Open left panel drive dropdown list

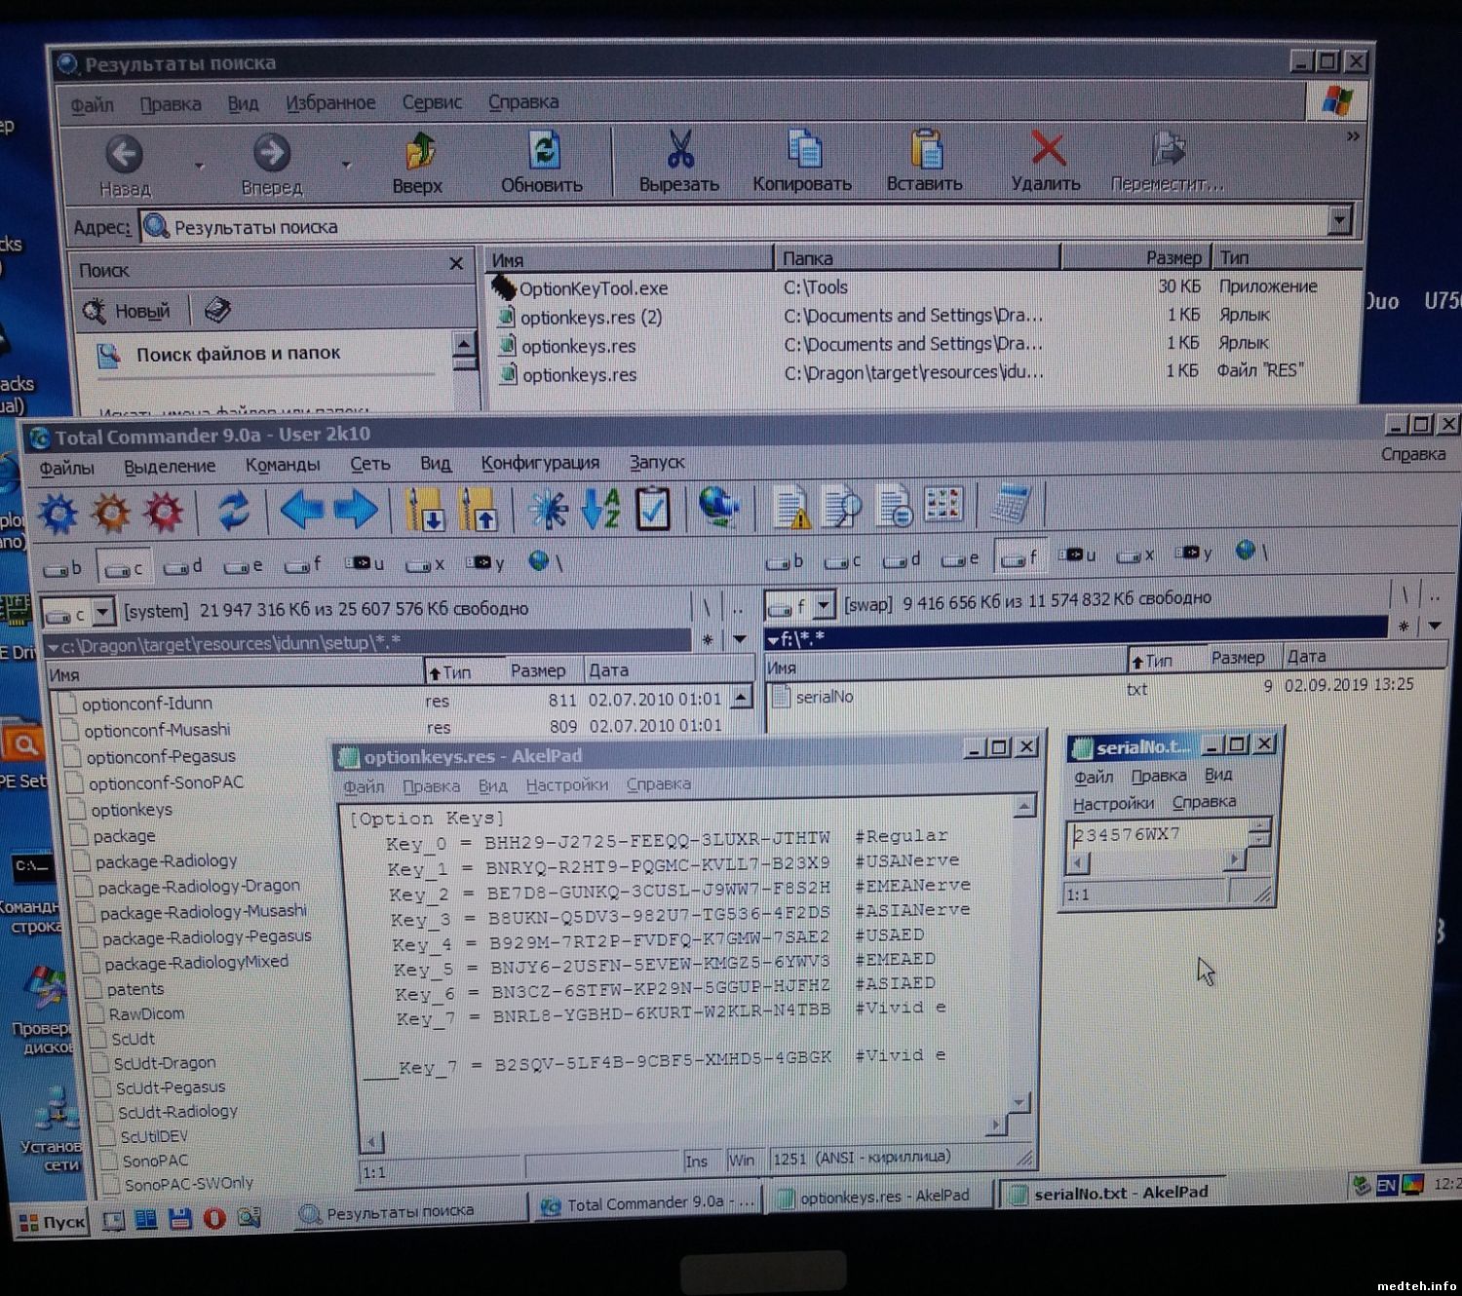tap(102, 613)
